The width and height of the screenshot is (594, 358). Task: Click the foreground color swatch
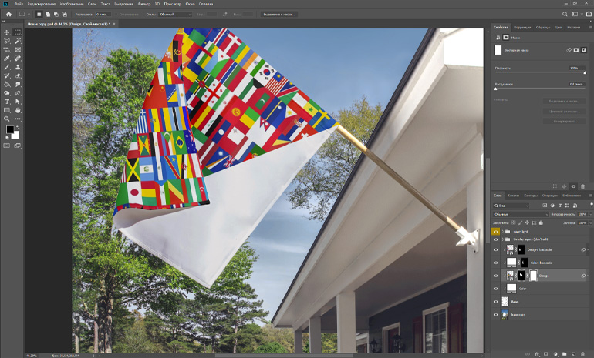[x=10, y=129]
